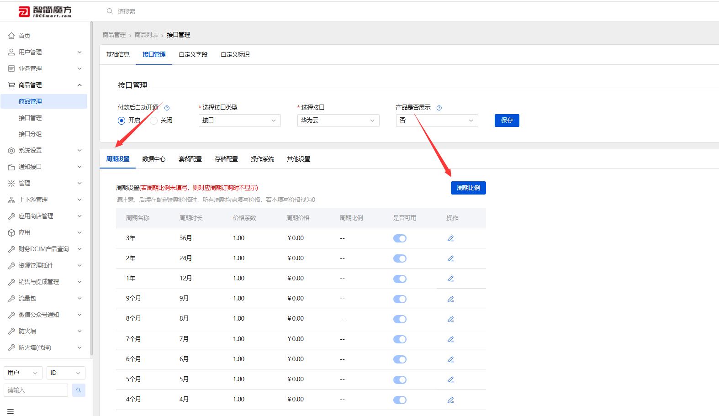Go to 商品列表 in breadcrumb

pyautogui.click(x=146, y=35)
